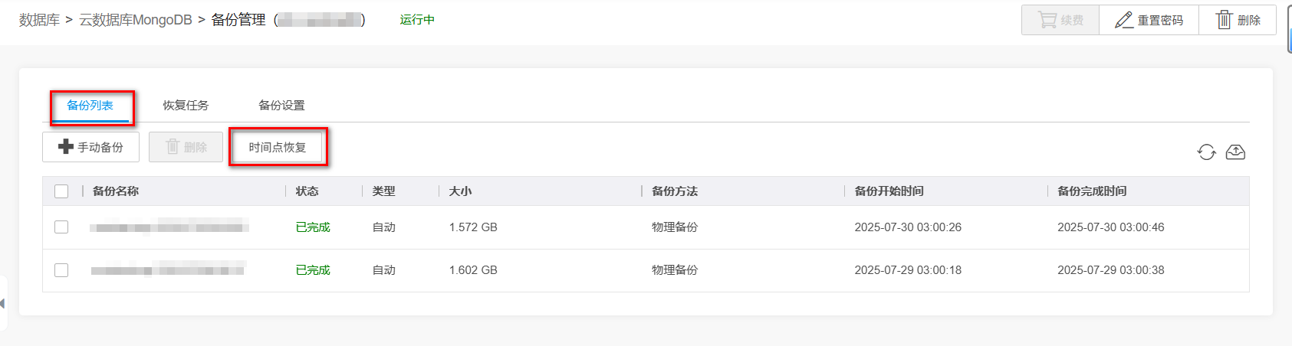Click the trash icon 删除 in top bar
This screenshot has height=346, width=1292.
[x=1238, y=20]
